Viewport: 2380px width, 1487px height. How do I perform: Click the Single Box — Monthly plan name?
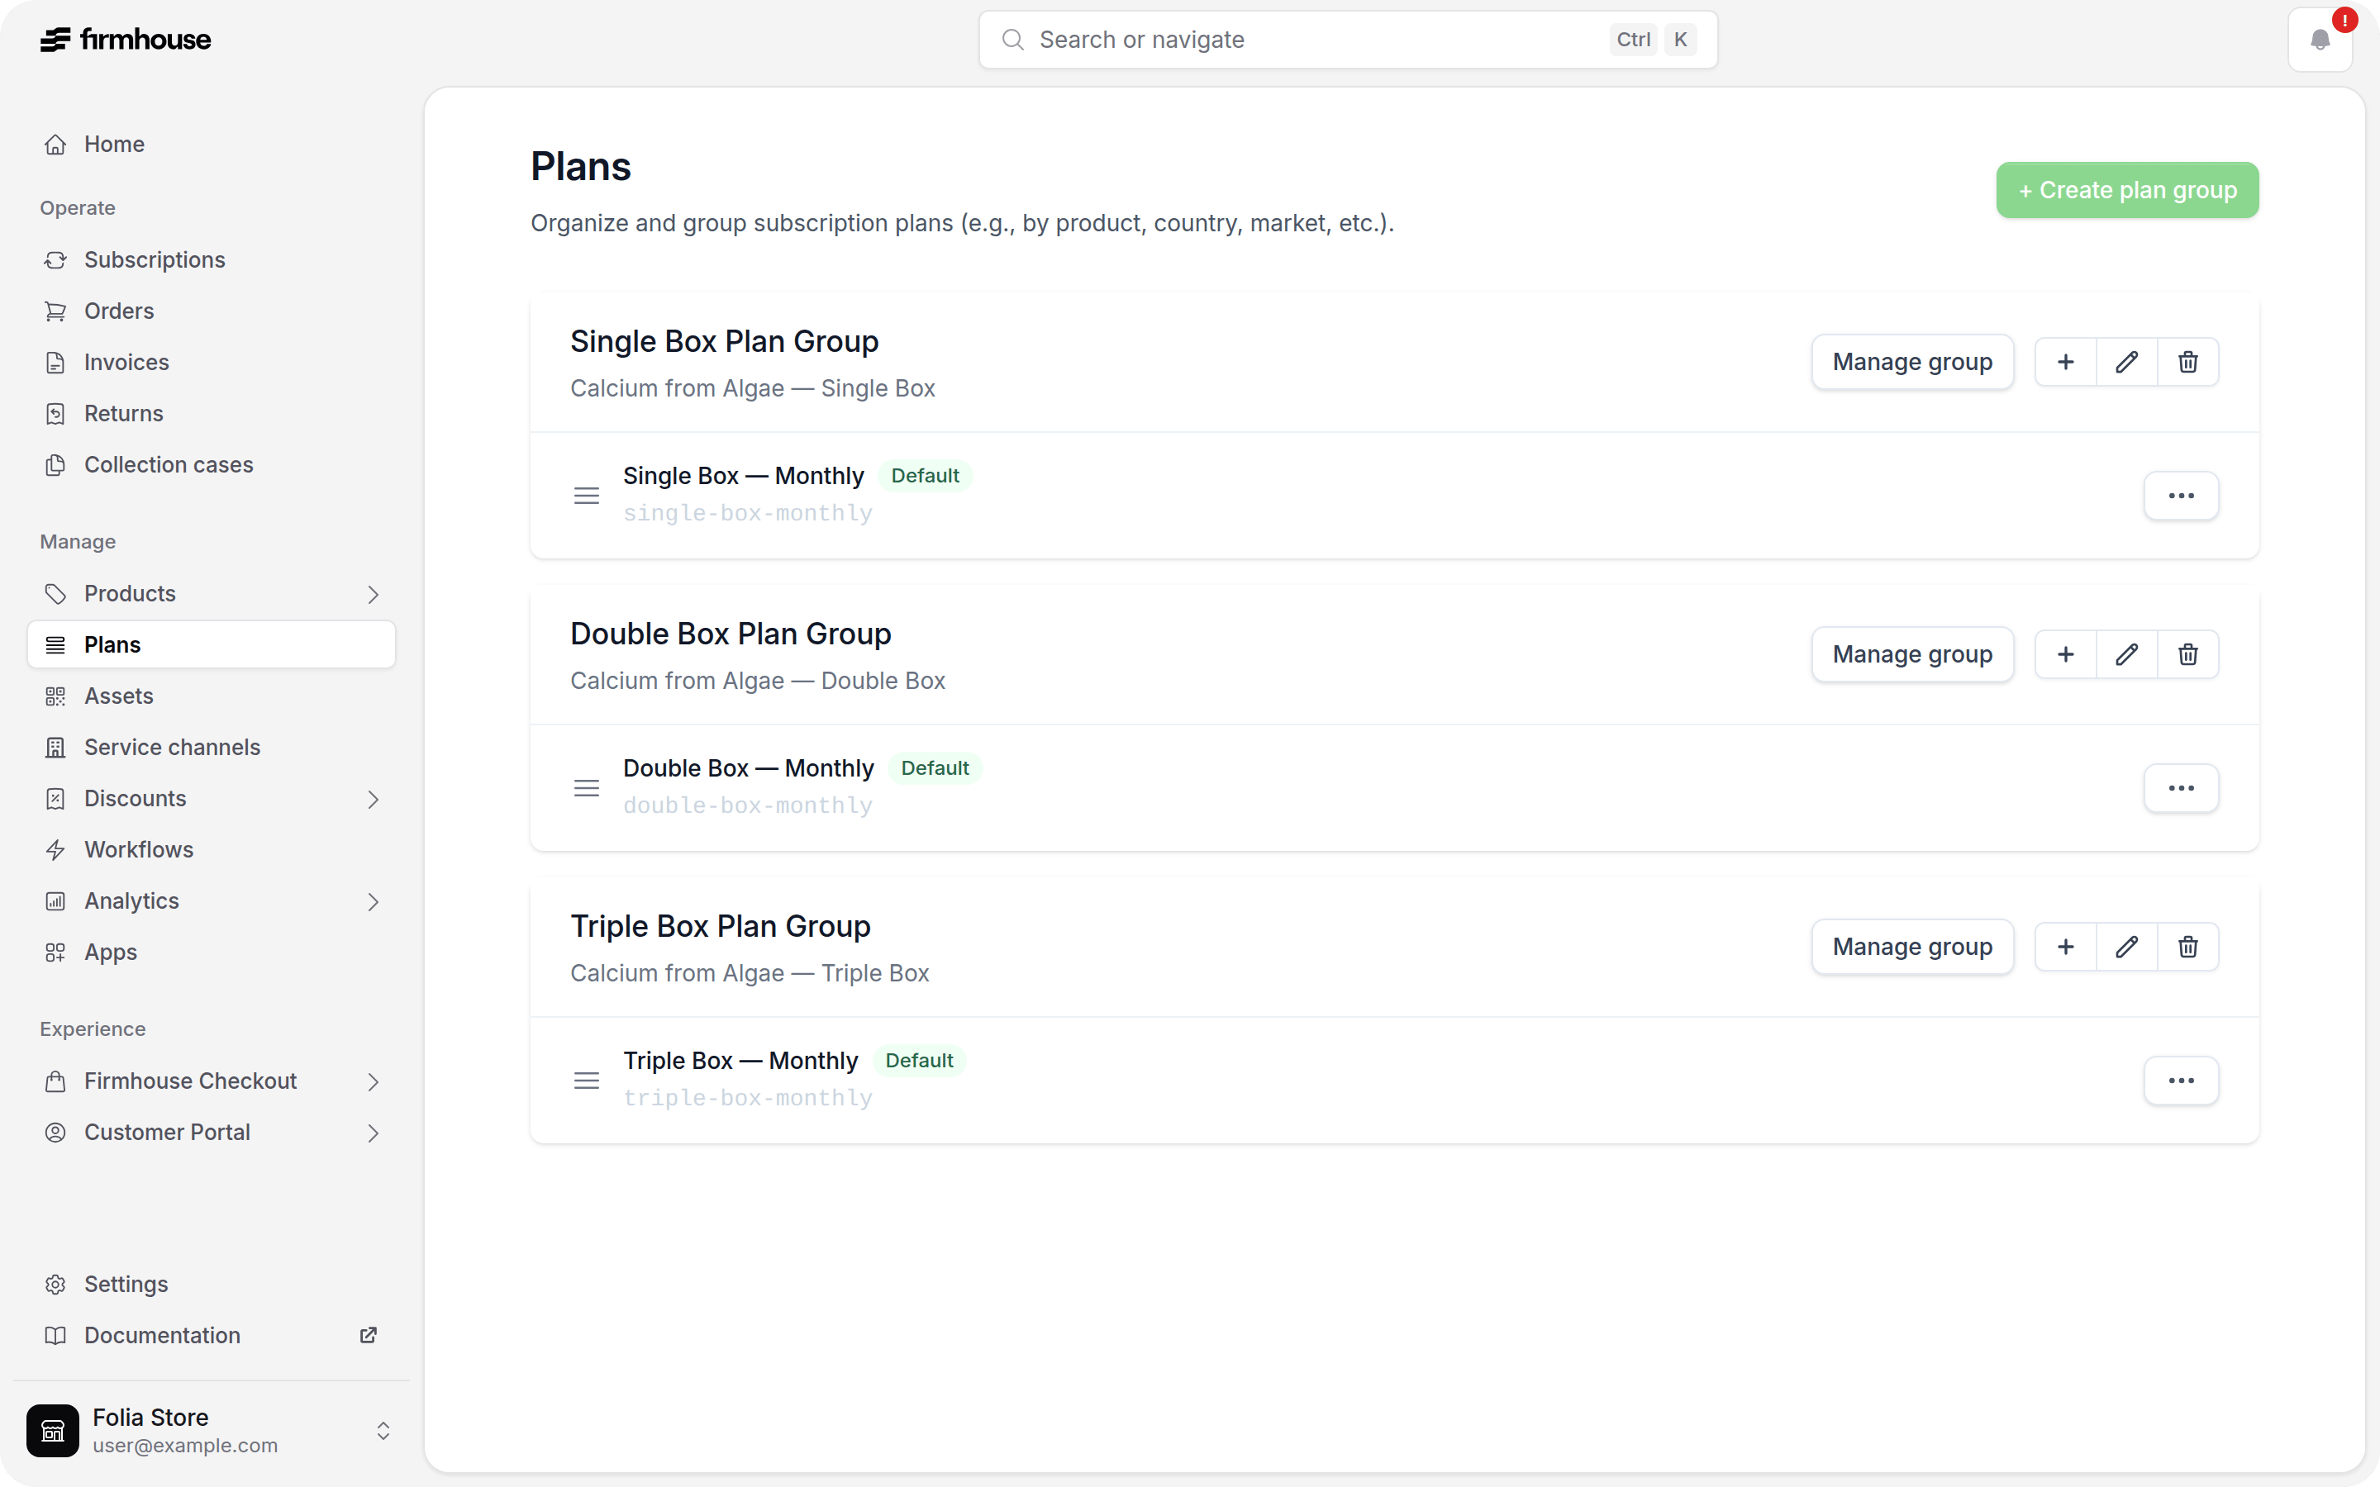click(x=743, y=476)
